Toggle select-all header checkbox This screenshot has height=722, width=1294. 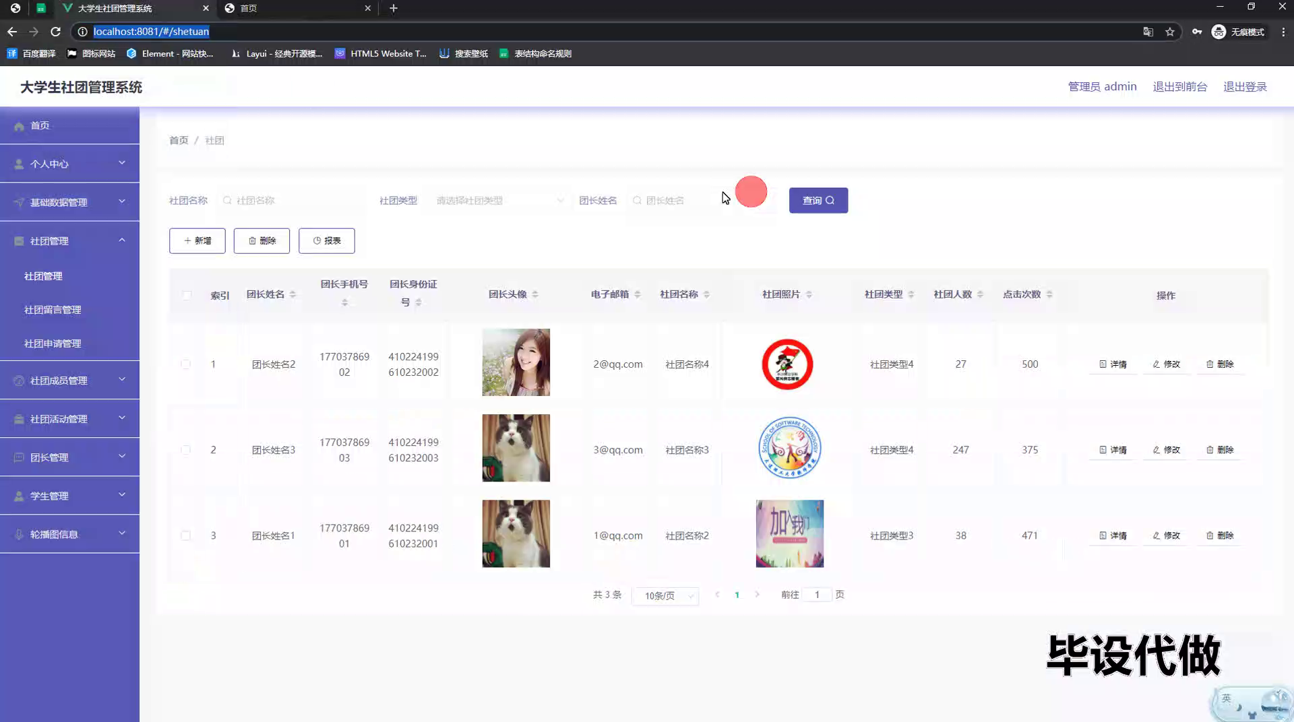click(x=187, y=295)
